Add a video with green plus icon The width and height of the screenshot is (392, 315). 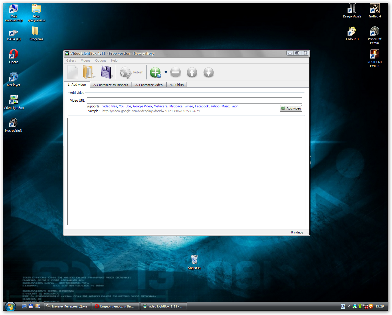pos(156,73)
